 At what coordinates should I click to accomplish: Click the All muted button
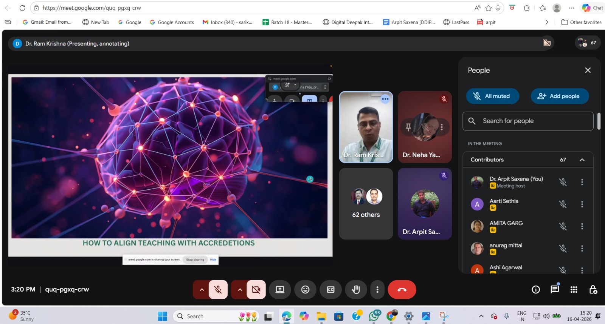pos(492,96)
